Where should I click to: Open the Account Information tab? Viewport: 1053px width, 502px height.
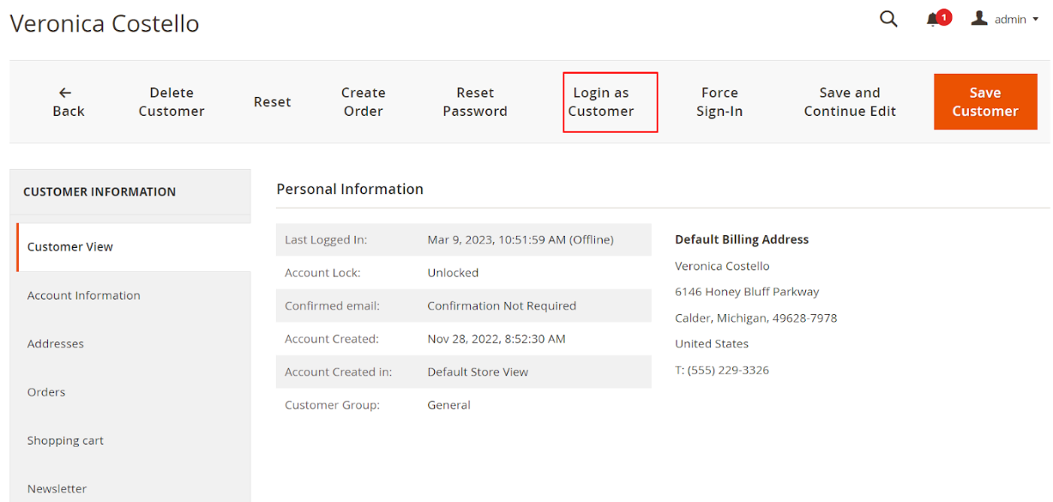tap(83, 295)
